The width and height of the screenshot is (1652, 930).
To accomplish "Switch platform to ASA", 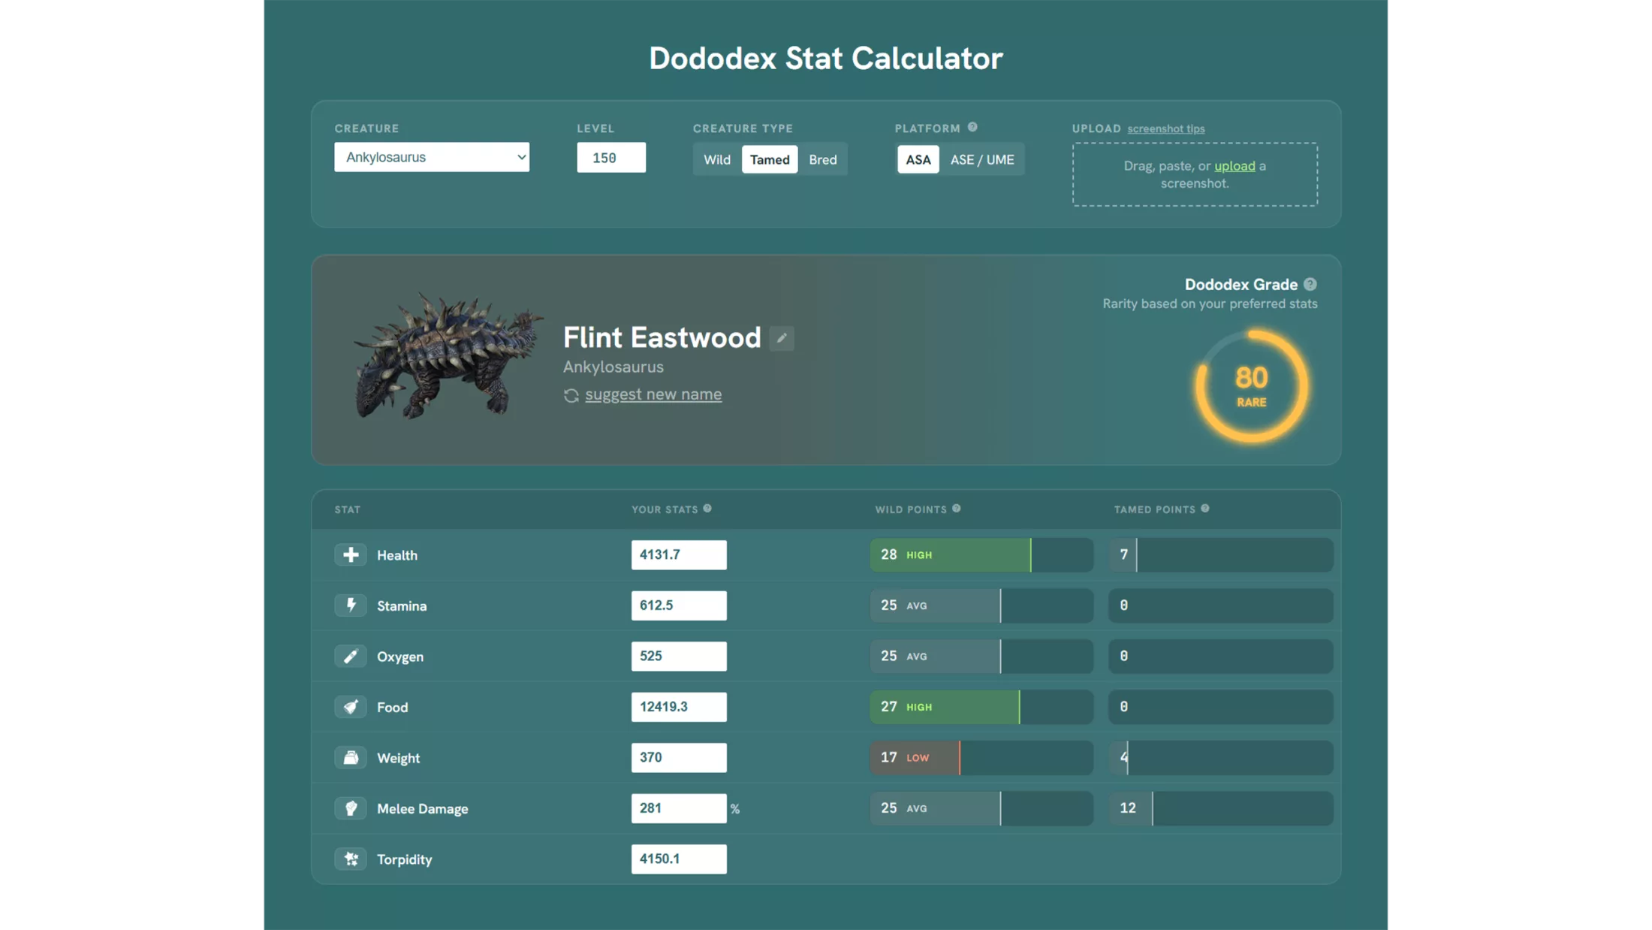I will (918, 159).
